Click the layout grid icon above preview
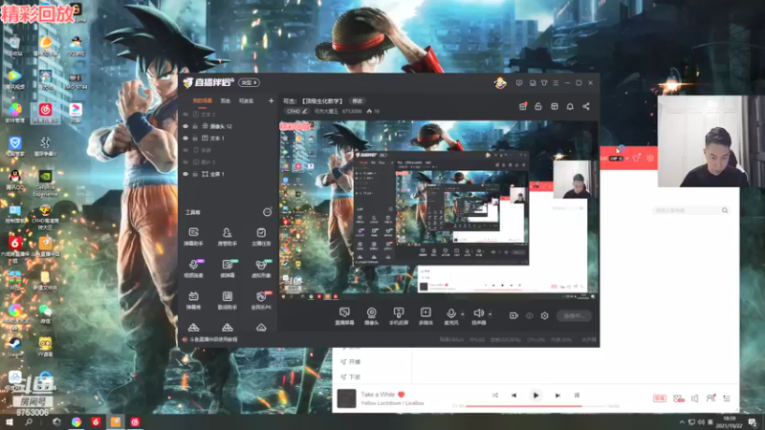The width and height of the screenshot is (765, 430). (x=555, y=106)
